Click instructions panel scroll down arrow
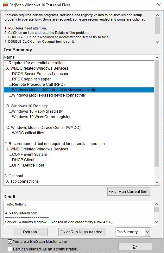Screen dimensions: 164x253 157,42
